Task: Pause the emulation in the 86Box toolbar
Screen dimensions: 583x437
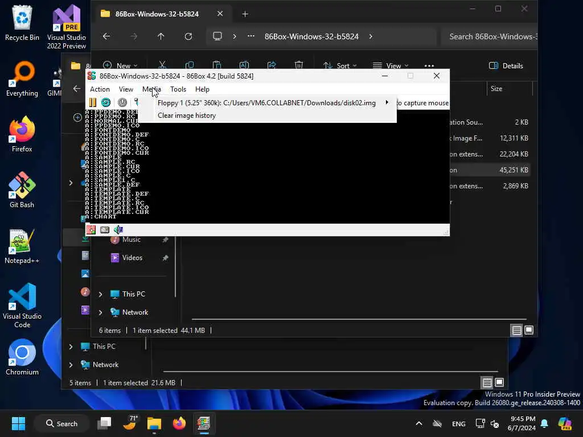Action: pos(93,102)
